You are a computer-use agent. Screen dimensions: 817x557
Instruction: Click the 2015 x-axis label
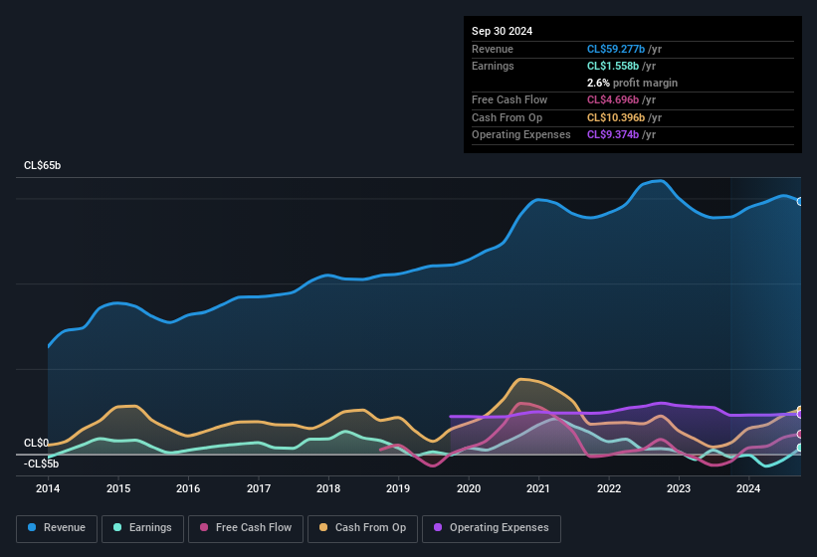[118, 488]
